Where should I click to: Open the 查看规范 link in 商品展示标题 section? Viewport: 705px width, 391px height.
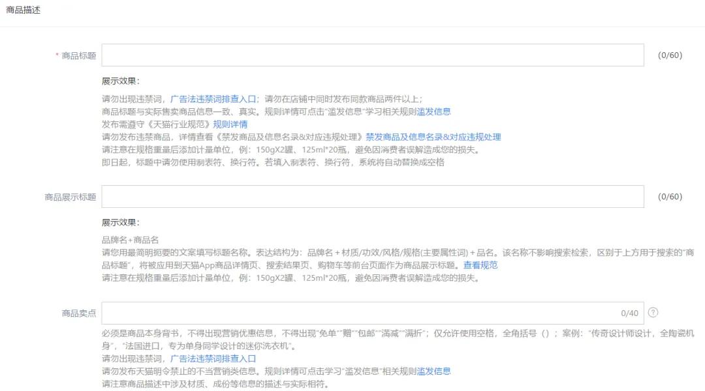pos(480,265)
